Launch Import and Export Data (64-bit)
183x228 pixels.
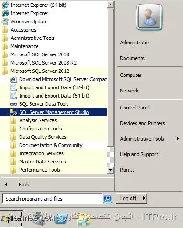53,96
